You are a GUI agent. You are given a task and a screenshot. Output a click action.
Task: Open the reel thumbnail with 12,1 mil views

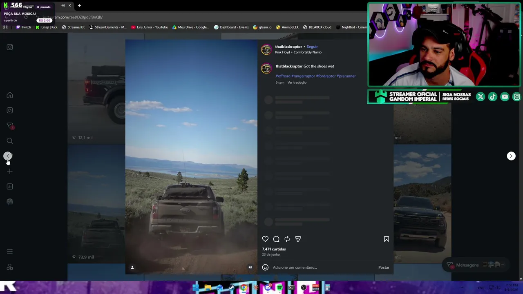point(96,89)
